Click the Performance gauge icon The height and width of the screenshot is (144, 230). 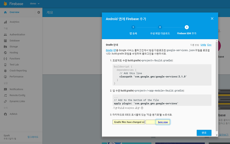pyautogui.click(x=5, y=77)
